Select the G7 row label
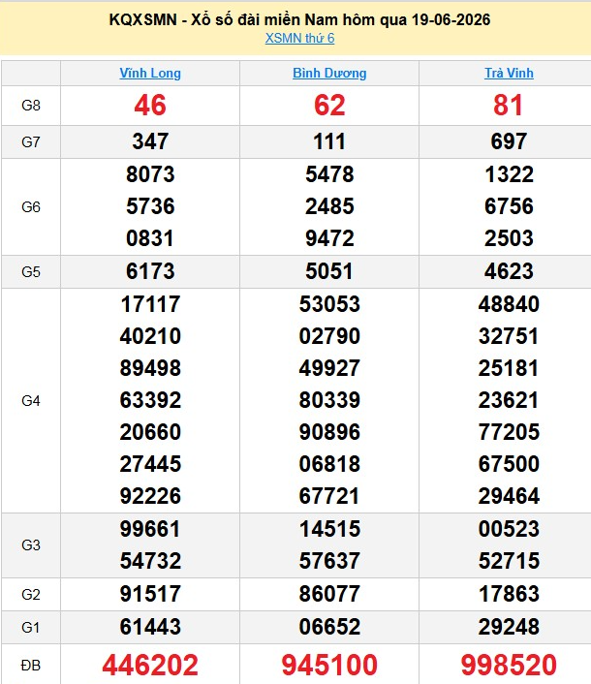591x684 pixels. tap(31, 141)
